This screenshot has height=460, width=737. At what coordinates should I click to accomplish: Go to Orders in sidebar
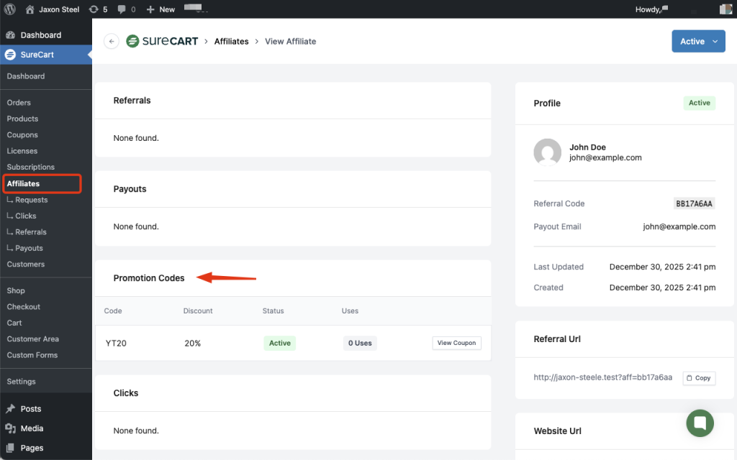pyautogui.click(x=19, y=102)
